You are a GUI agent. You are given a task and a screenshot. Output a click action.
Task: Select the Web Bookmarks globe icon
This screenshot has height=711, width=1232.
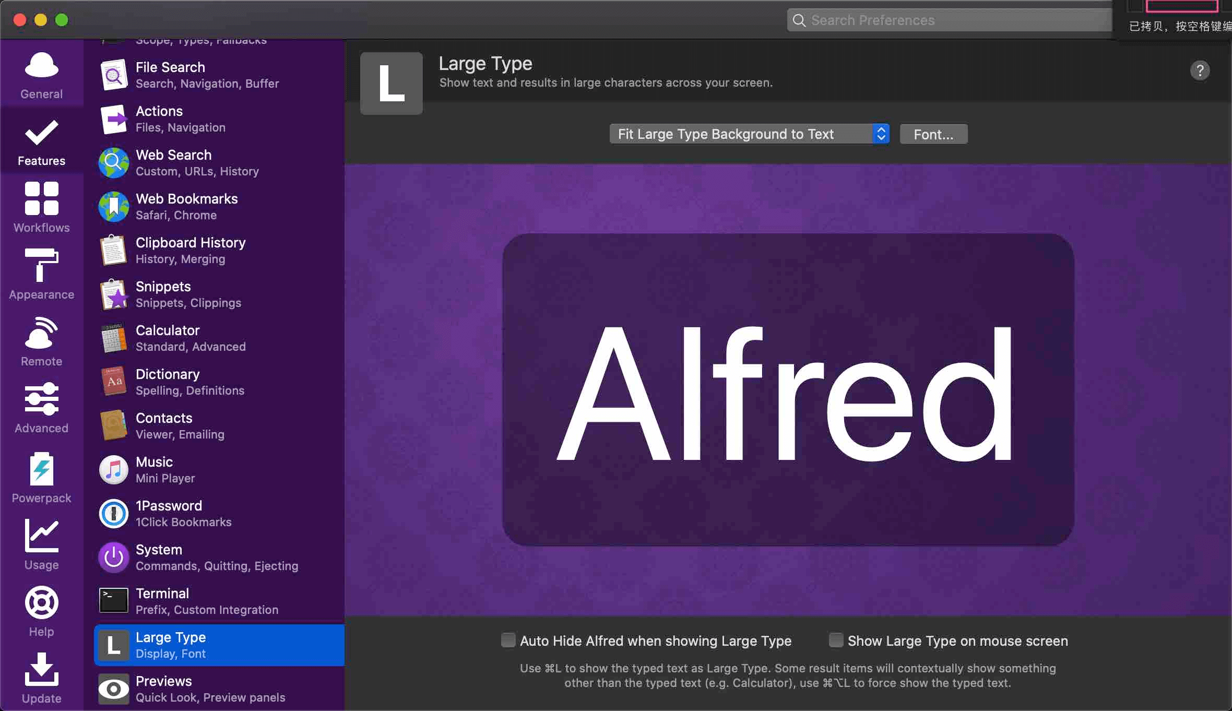tap(114, 207)
